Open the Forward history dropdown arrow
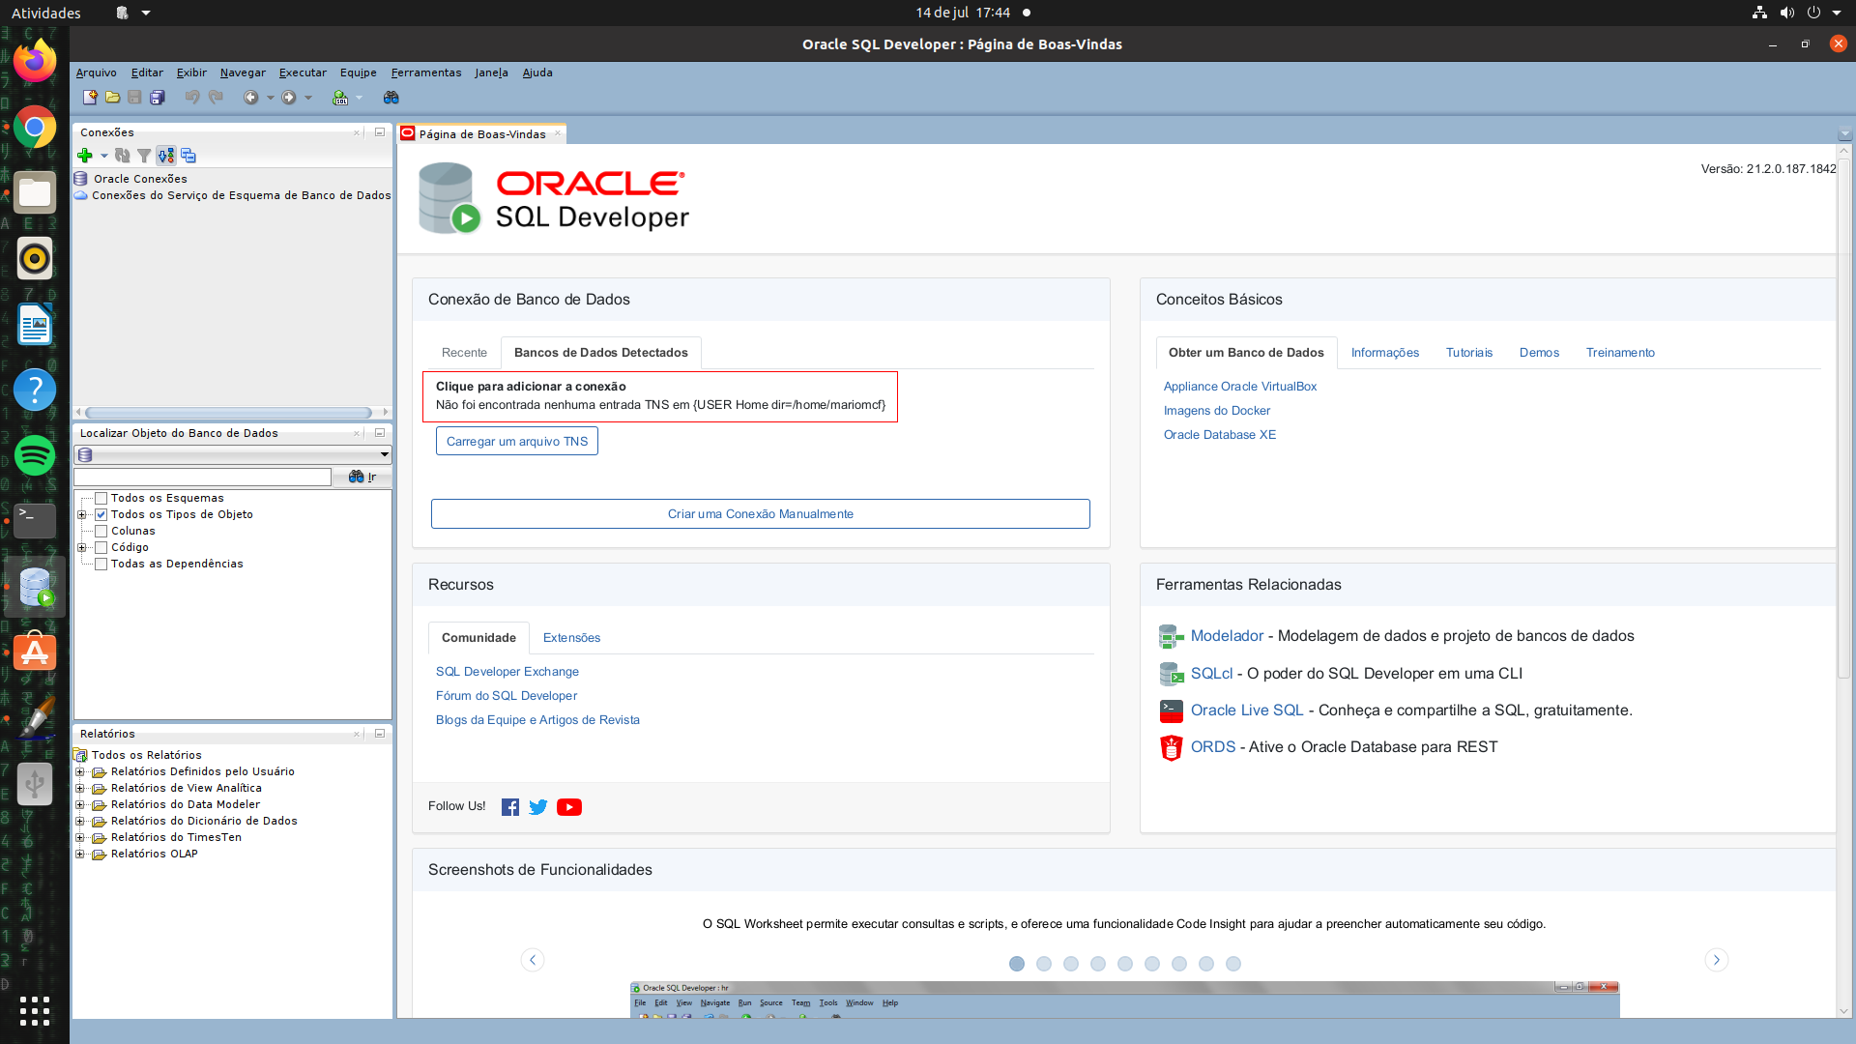Image resolution: width=1856 pixels, height=1044 pixels. click(308, 98)
